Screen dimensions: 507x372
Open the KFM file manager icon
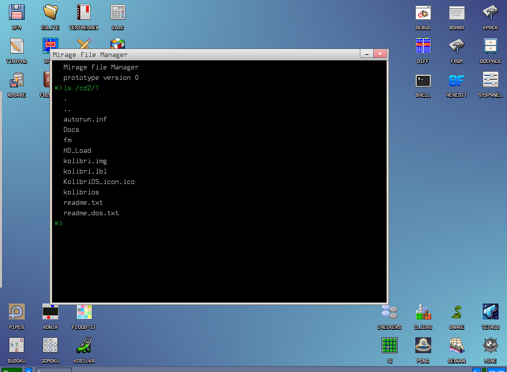tap(17, 12)
